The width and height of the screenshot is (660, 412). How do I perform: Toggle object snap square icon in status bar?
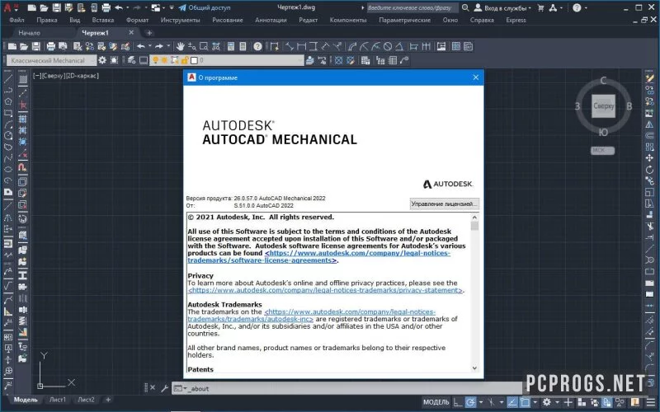tap(525, 402)
